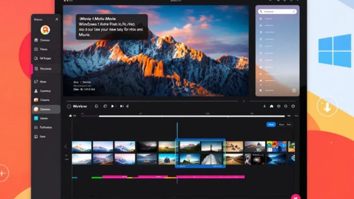Click the left chevron beside thumbnail strip

tap(66, 146)
